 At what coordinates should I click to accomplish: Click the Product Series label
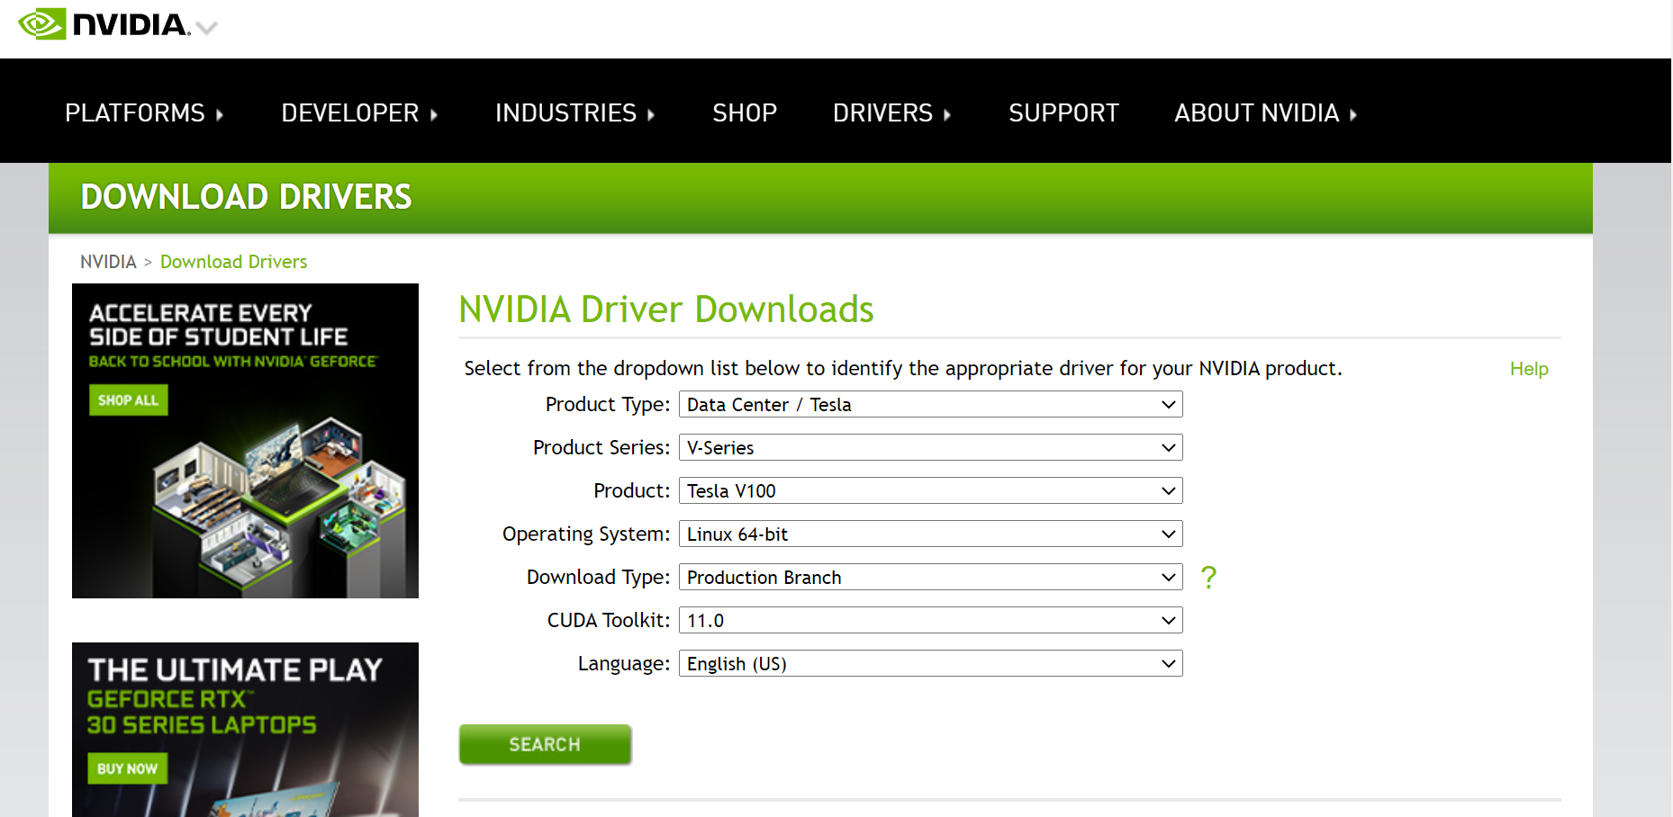click(601, 448)
